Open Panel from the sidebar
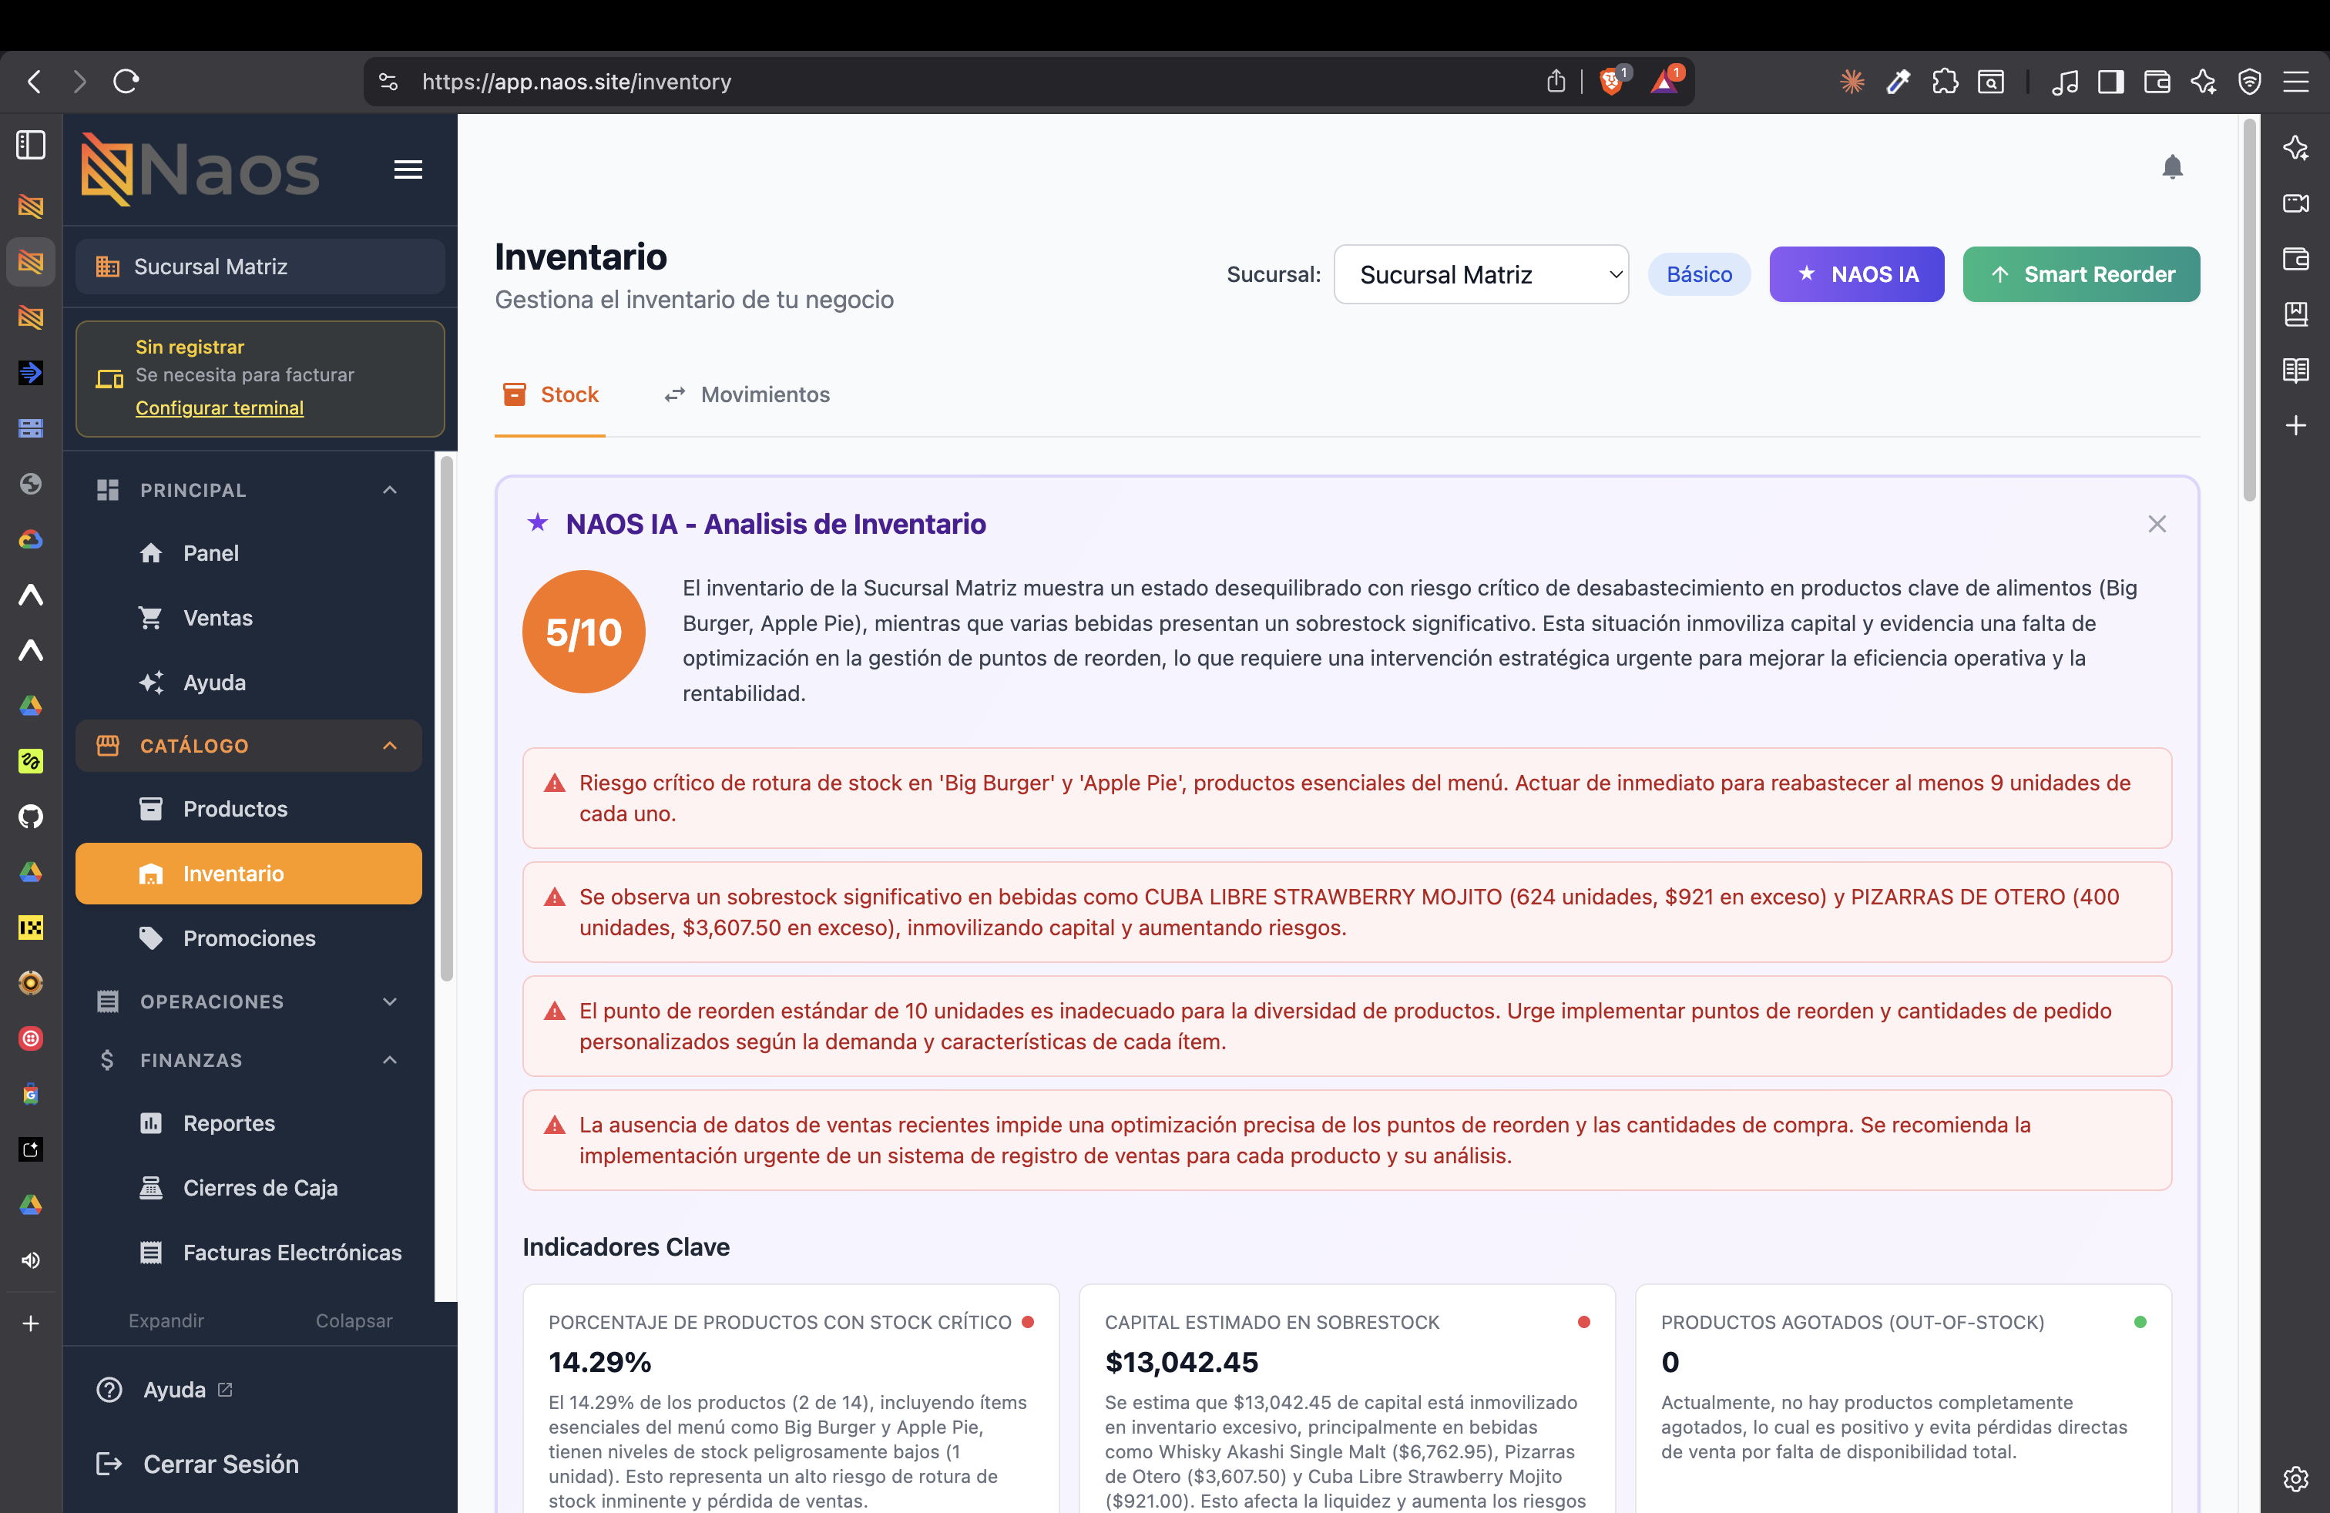The image size is (2330, 1513). click(x=249, y=553)
